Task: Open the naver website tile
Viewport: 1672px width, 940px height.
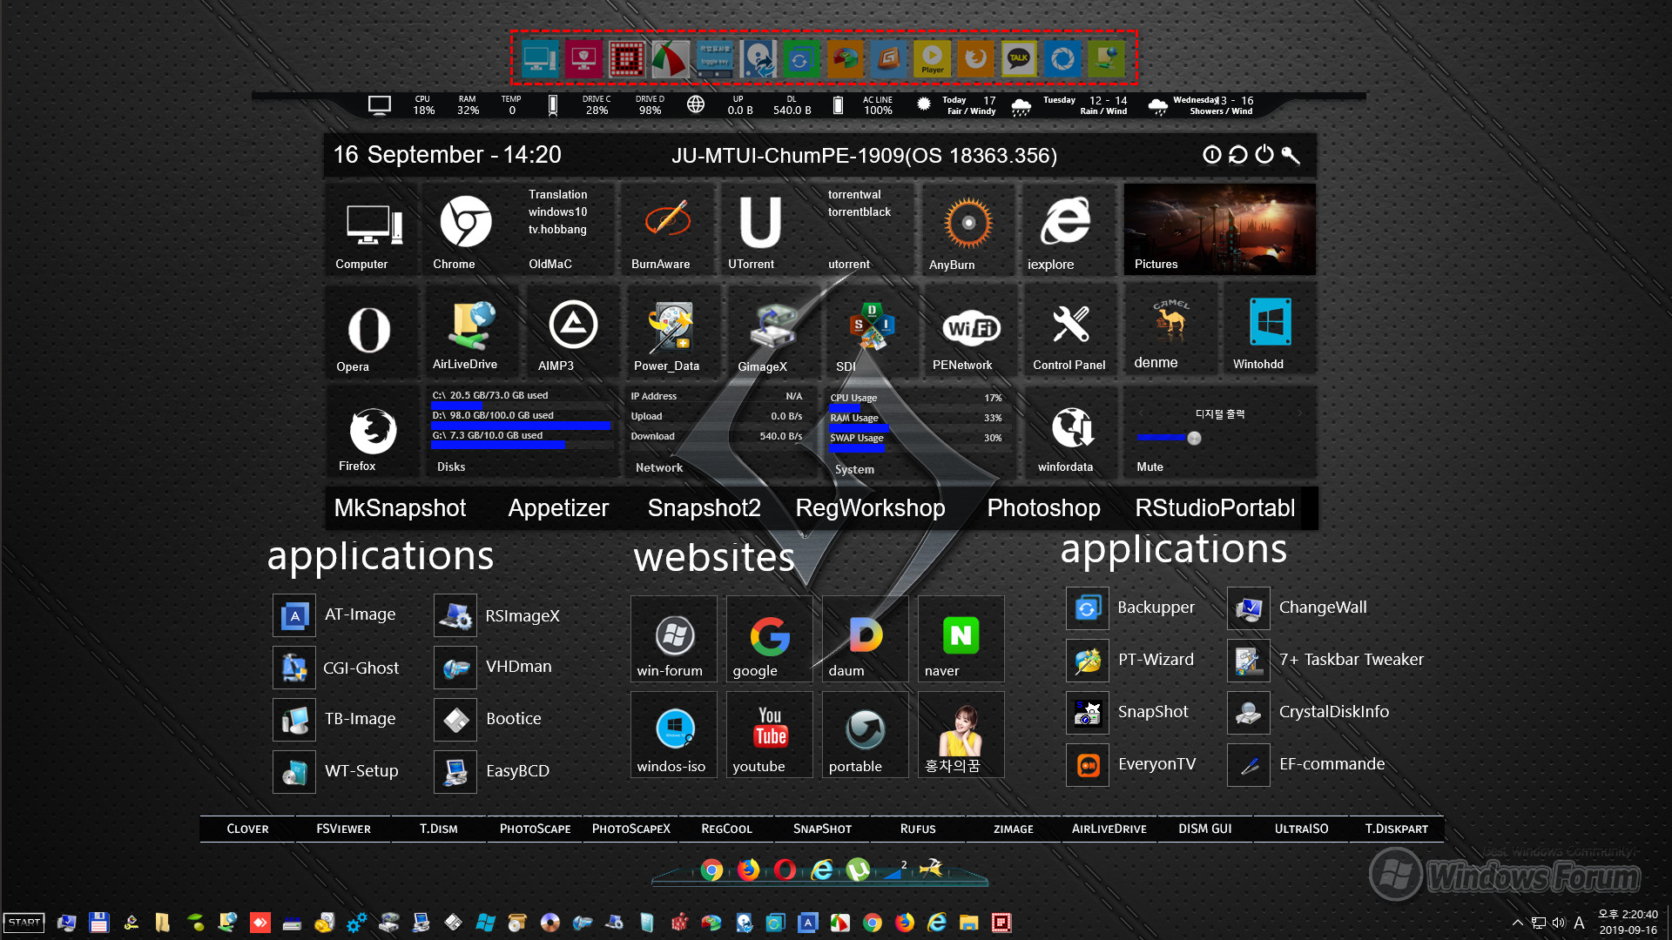Action: pyautogui.click(x=961, y=639)
